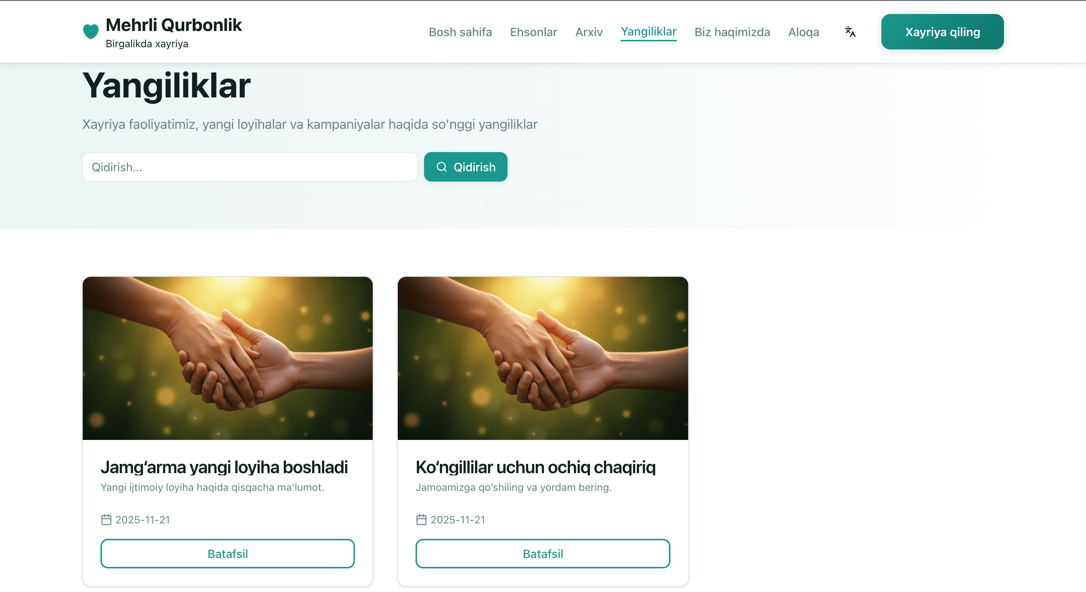
Task: Open the second news card image
Action: tap(543, 358)
